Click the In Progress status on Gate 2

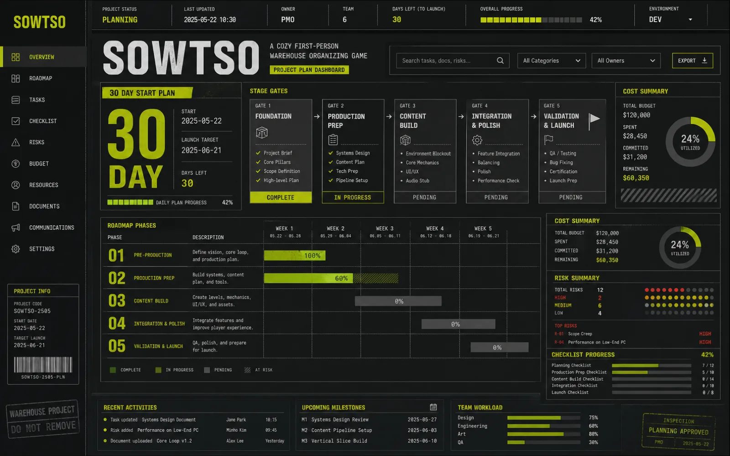[353, 197]
